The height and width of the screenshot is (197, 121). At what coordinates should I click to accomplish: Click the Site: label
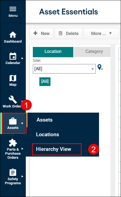(x=37, y=61)
